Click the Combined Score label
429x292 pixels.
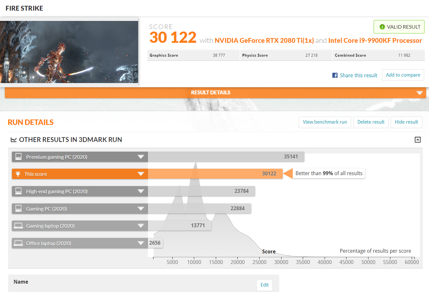click(x=350, y=55)
